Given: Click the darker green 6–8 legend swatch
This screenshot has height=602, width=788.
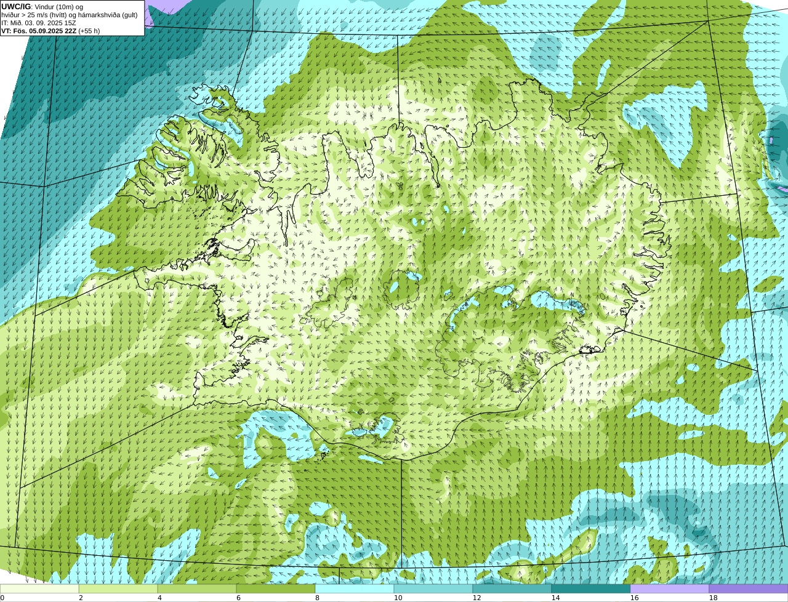Looking at the screenshot, I should tap(276, 588).
